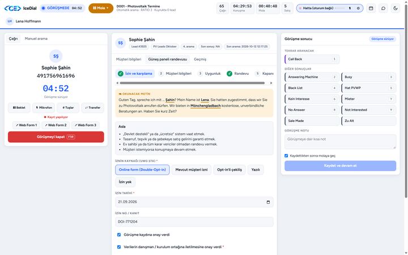408x255 pixels.
Task: Select Mevcut müşteri izni option
Action: pos(192,169)
